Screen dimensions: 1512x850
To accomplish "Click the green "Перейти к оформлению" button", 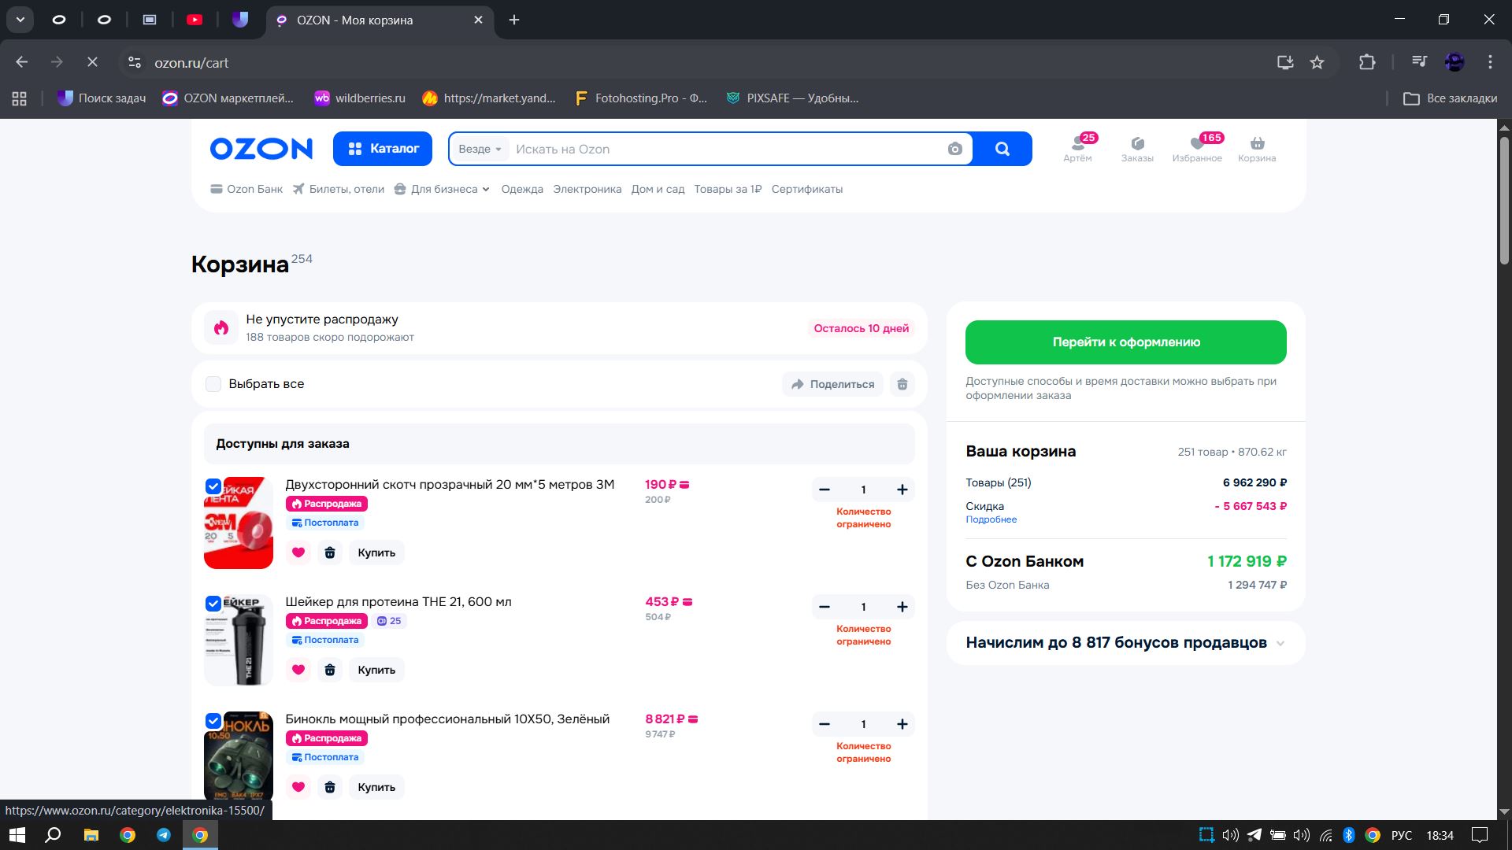I will click(x=1125, y=342).
